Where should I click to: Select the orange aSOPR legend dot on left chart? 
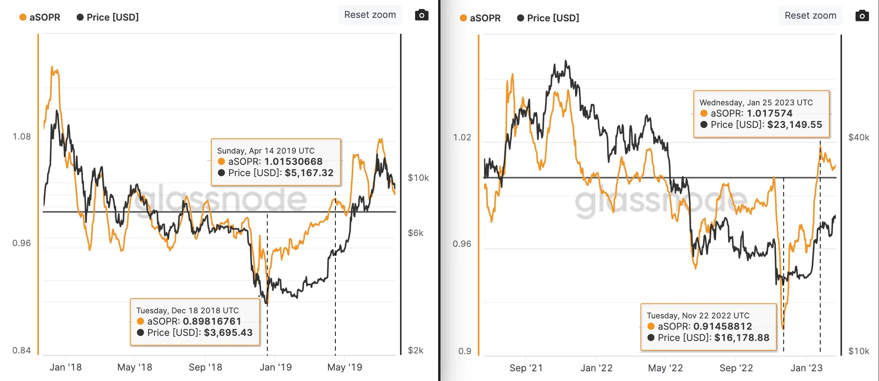click(x=23, y=17)
